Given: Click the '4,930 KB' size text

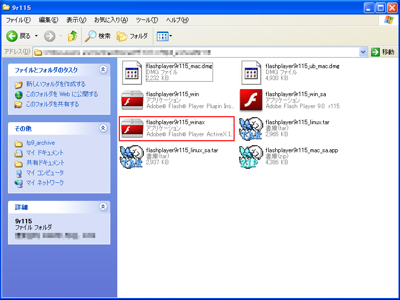Looking at the screenshot, I should [x=277, y=78].
